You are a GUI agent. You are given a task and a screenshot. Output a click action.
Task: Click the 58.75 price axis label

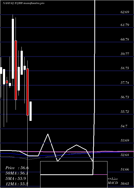[125, 68]
